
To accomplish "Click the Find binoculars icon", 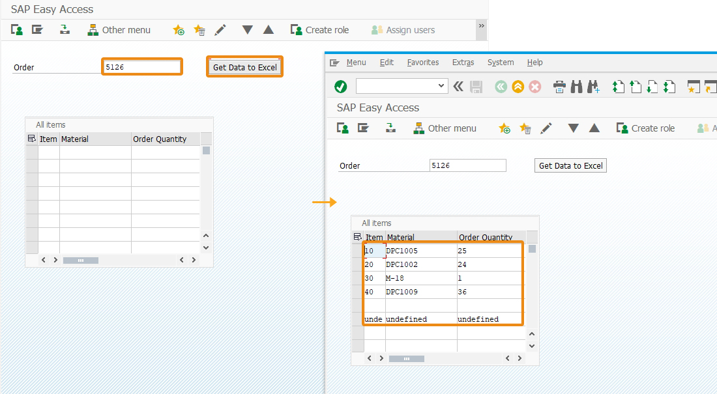I will (577, 87).
